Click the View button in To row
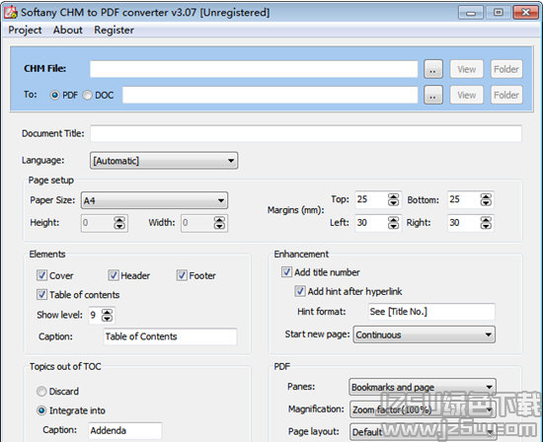 click(x=466, y=95)
